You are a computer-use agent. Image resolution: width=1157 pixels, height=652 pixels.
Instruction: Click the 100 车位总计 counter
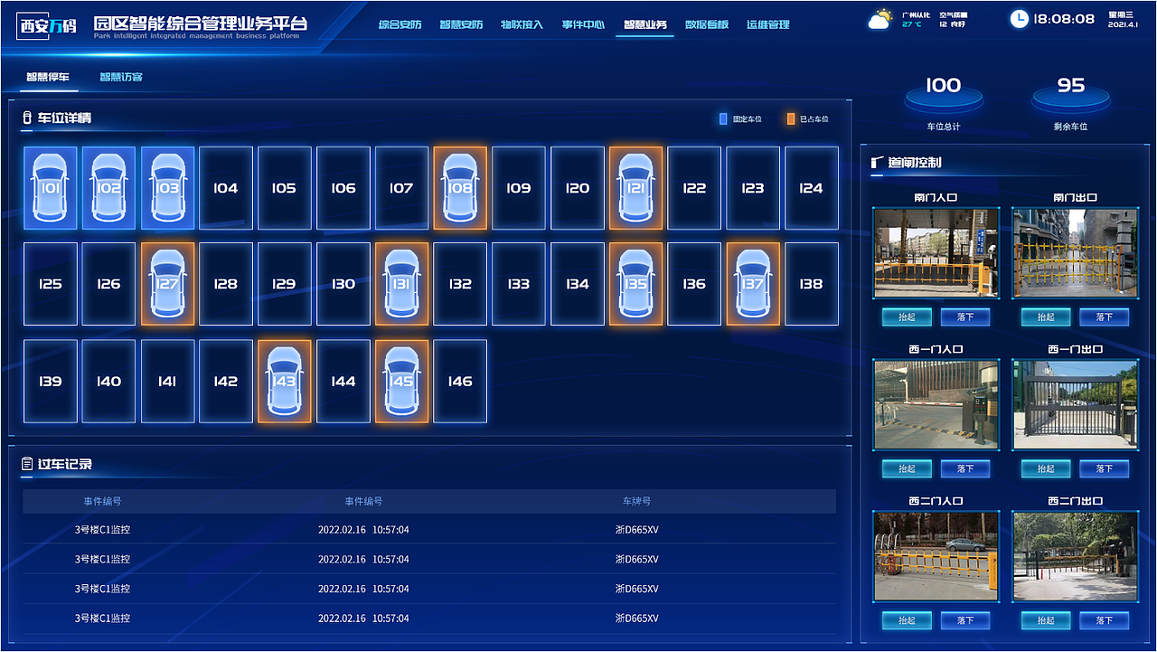point(944,101)
